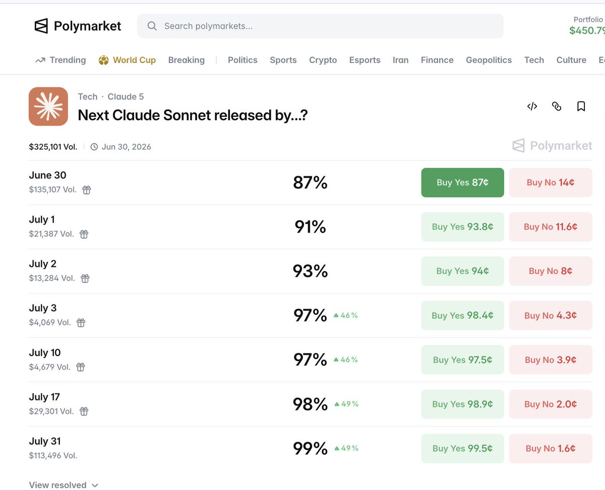Open the Crypto category tab
The width and height of the screenshot is (605, 490).
click(323, 60)
